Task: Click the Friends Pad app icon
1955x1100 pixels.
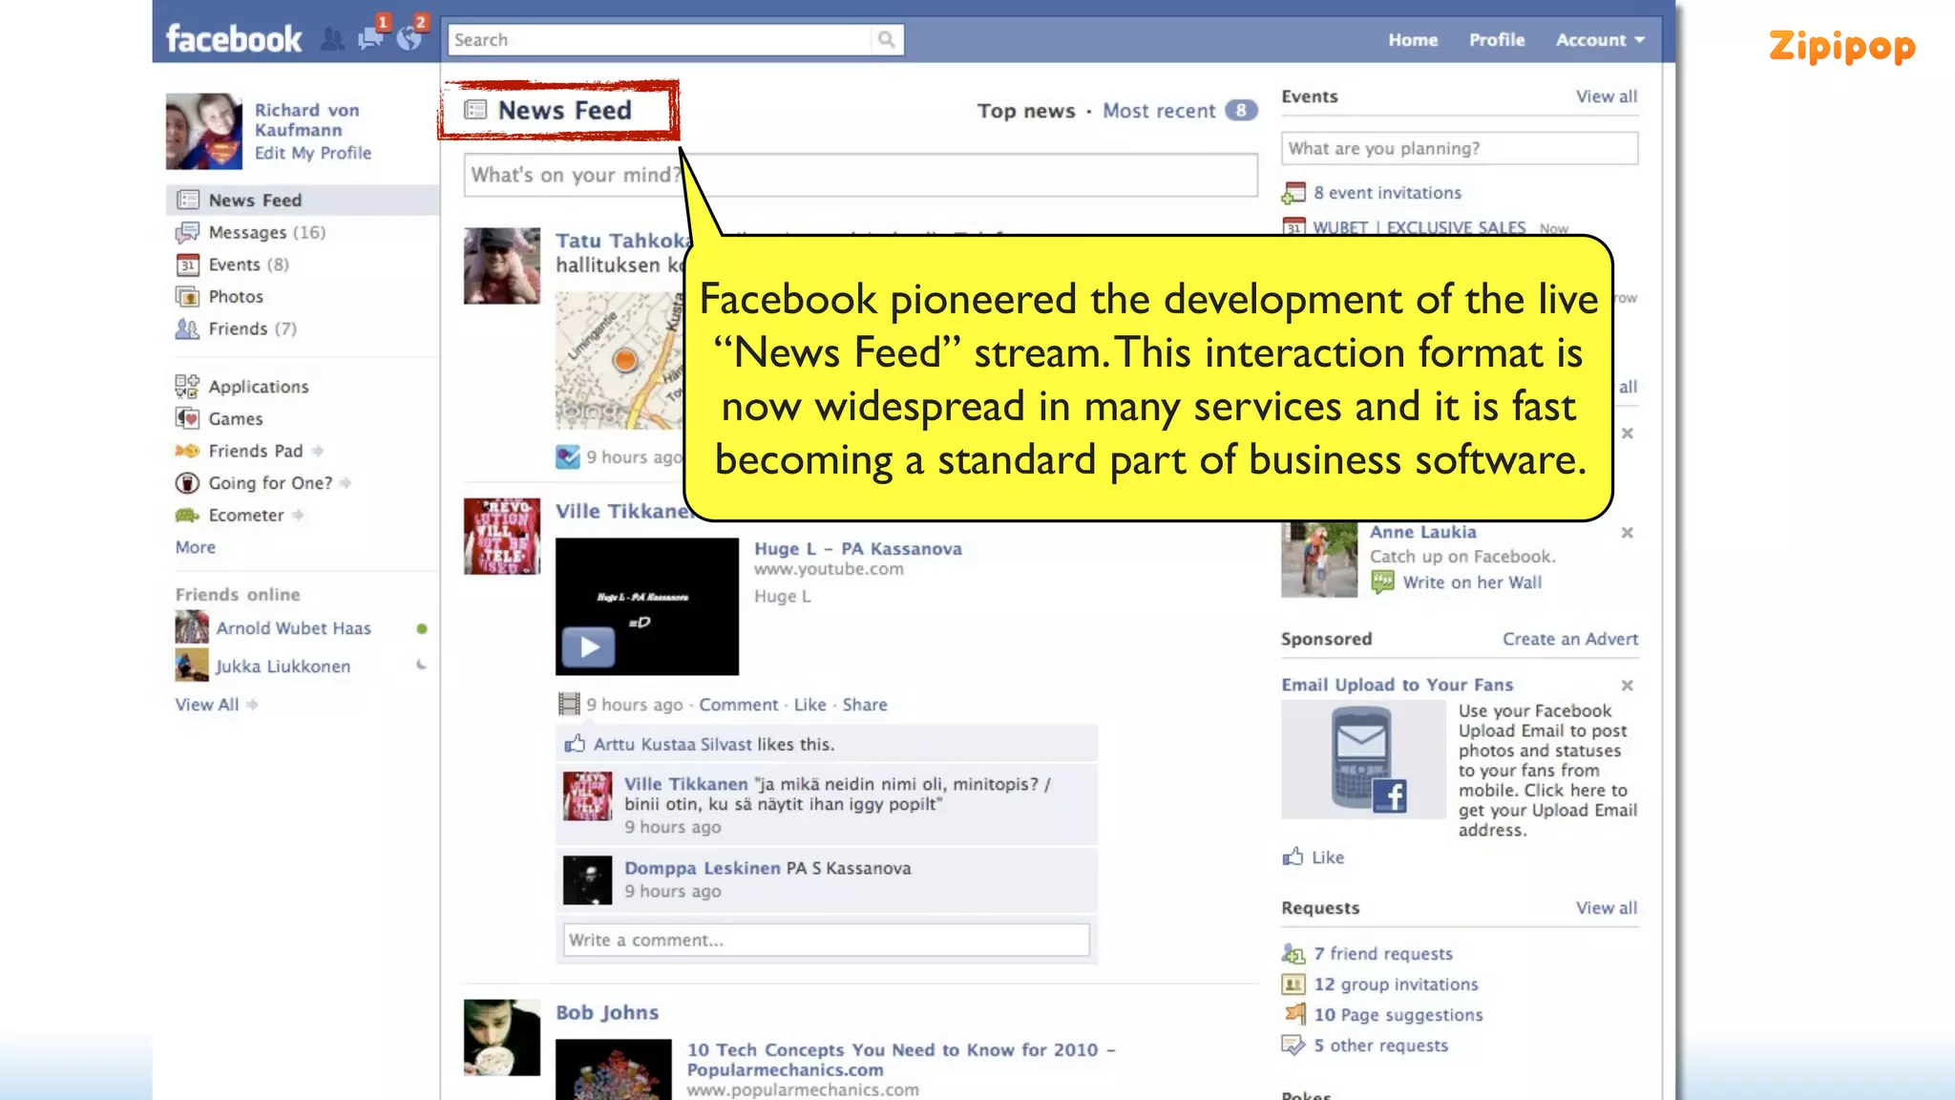Action: coord(187,451)
